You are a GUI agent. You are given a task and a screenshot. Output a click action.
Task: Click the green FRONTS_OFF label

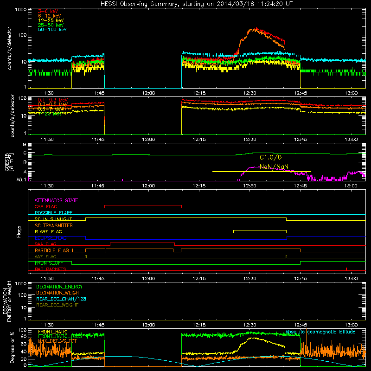[49, 263]
